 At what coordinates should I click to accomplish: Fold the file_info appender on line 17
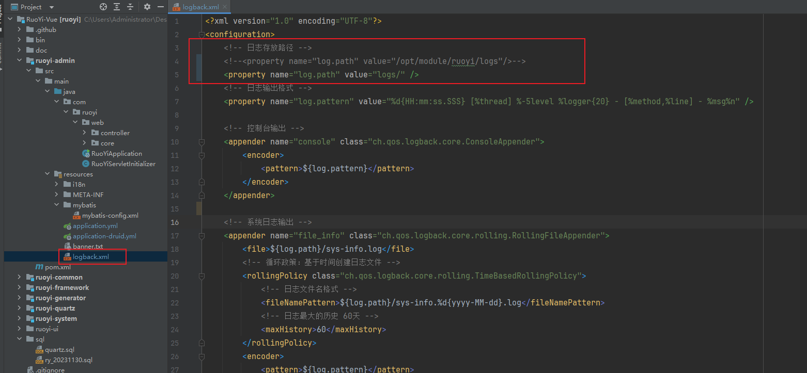tap(201, 236)
